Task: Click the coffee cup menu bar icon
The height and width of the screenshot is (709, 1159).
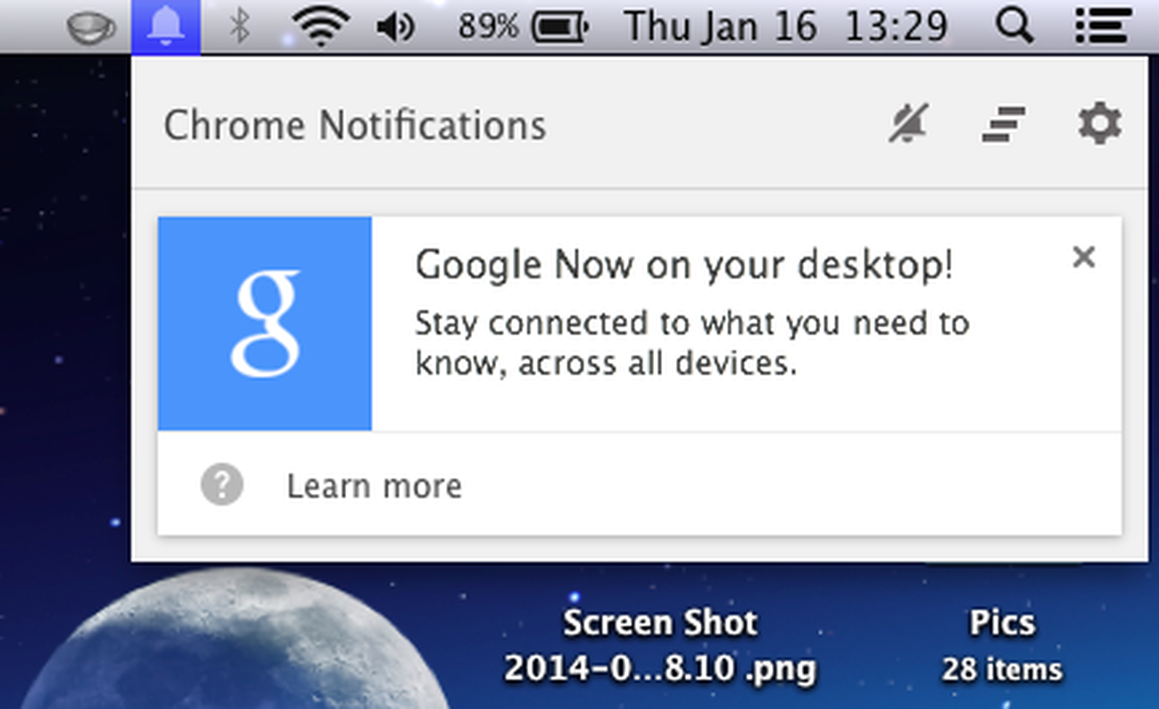Action: click(91, 28)
